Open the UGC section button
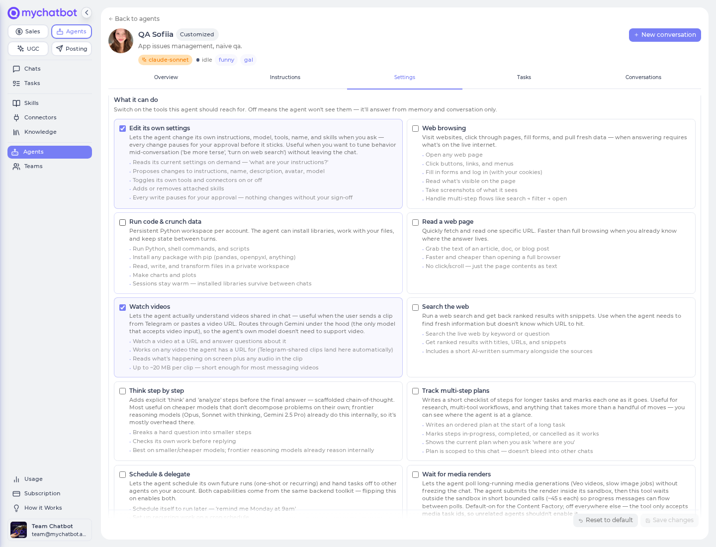 28,49
